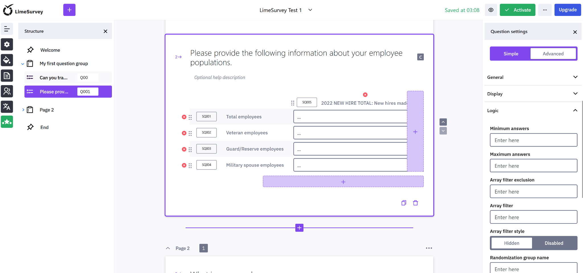Image resolution: width=583 pixels, height=273 pixels.
Task: Select the Welcome item in Structure
Action: click(x=50, y=50)
